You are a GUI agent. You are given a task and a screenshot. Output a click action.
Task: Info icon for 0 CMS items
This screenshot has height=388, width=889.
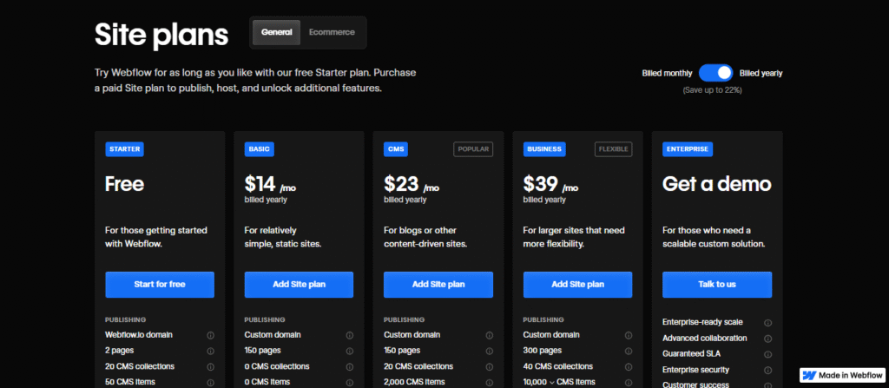pyautogui.click(x=349, y=383)
